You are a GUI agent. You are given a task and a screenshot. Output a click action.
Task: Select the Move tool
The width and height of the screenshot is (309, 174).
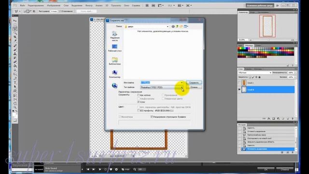[x=15, y=21]
